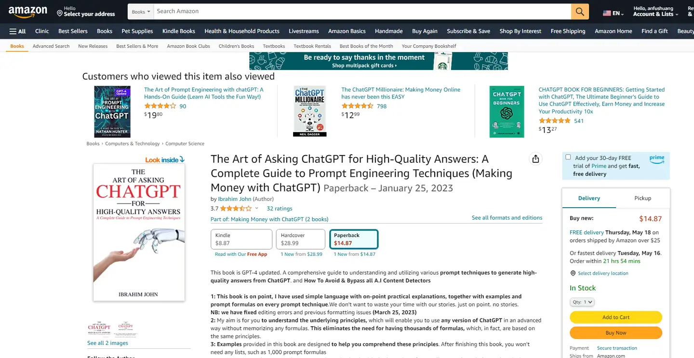Click Read with Our Free App link

coord(241,254)
